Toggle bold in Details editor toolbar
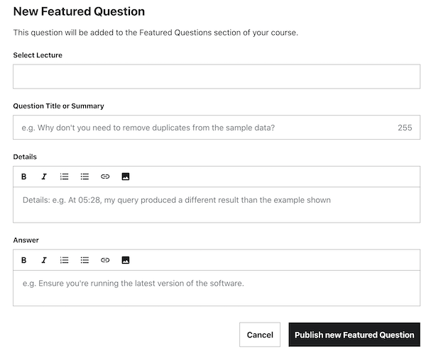This screenshot has width=426, height=351. (x=23, y=177)
